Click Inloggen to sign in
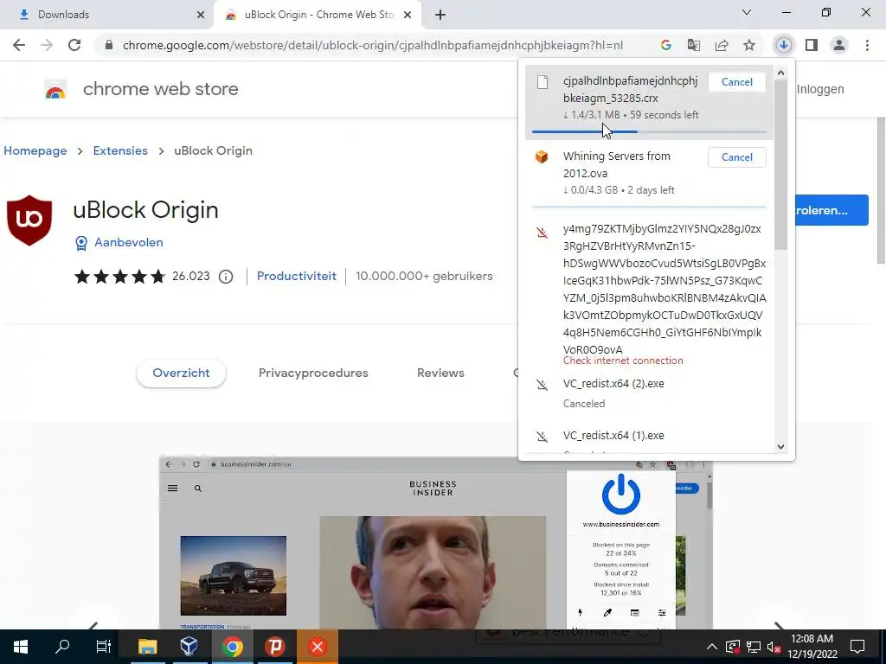This screenshot has height=664, width=886. pos(820,89)
